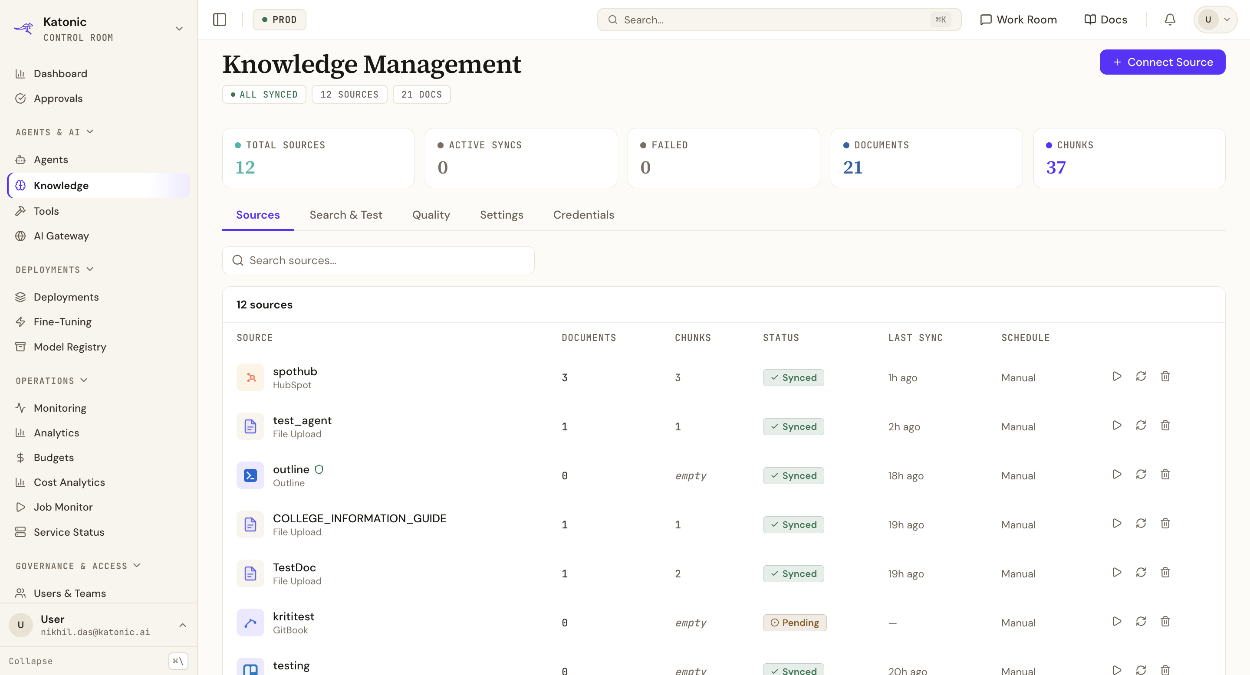1250x675 pixels.
Task: Open Budgets page
Action: [99, 457]
